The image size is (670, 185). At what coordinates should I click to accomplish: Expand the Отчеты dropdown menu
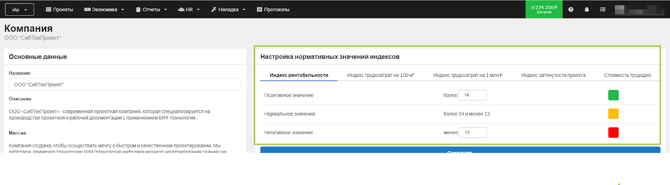pos(151,9)
